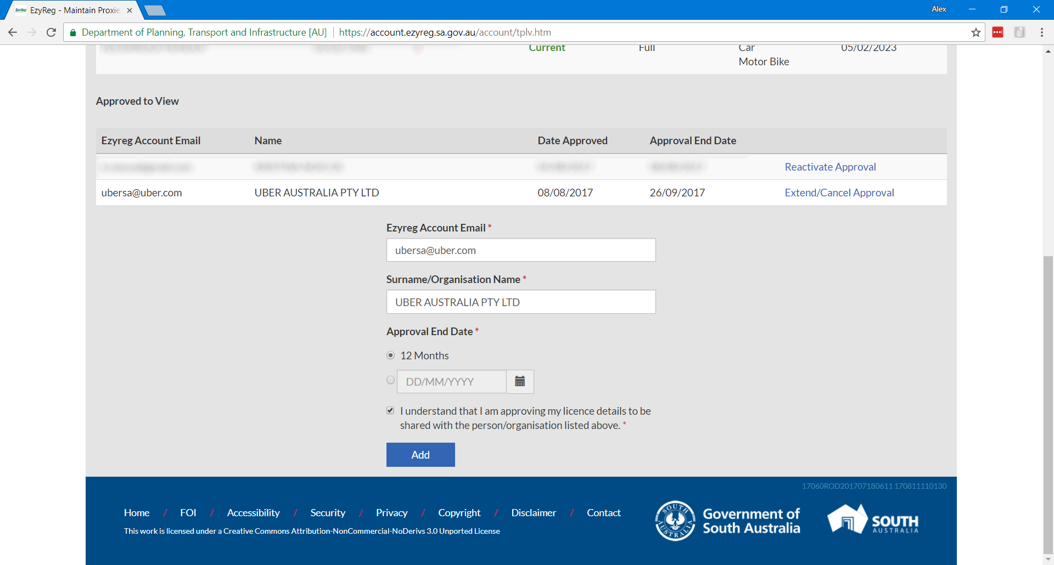Open the calendar date picker icon
1054x565 pixels.
(x=520, y=381)
